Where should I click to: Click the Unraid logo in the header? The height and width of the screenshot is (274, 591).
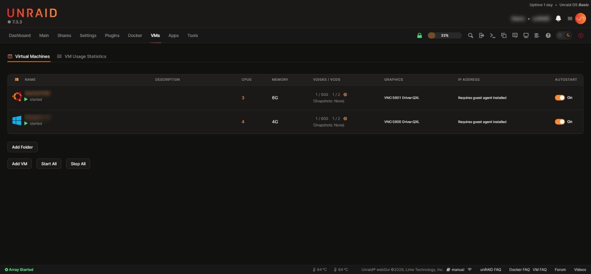(x=32, y=13)
